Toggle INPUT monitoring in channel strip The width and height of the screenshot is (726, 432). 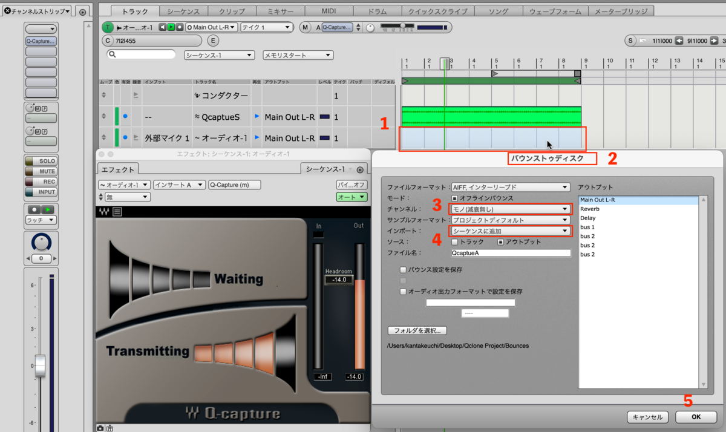[x=41, y=192]
